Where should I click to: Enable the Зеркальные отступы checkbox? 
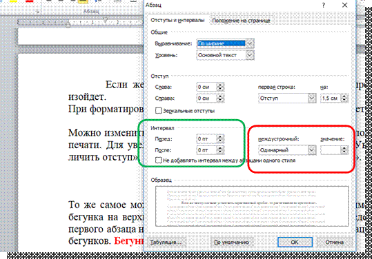(x=158, y=111)
